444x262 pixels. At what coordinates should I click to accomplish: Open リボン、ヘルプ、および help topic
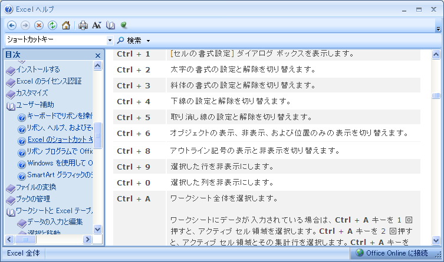pyautogui.click(x=60, y=128)
